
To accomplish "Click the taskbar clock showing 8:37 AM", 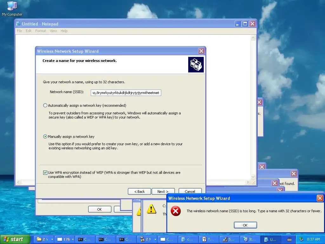I will (313, 239).
